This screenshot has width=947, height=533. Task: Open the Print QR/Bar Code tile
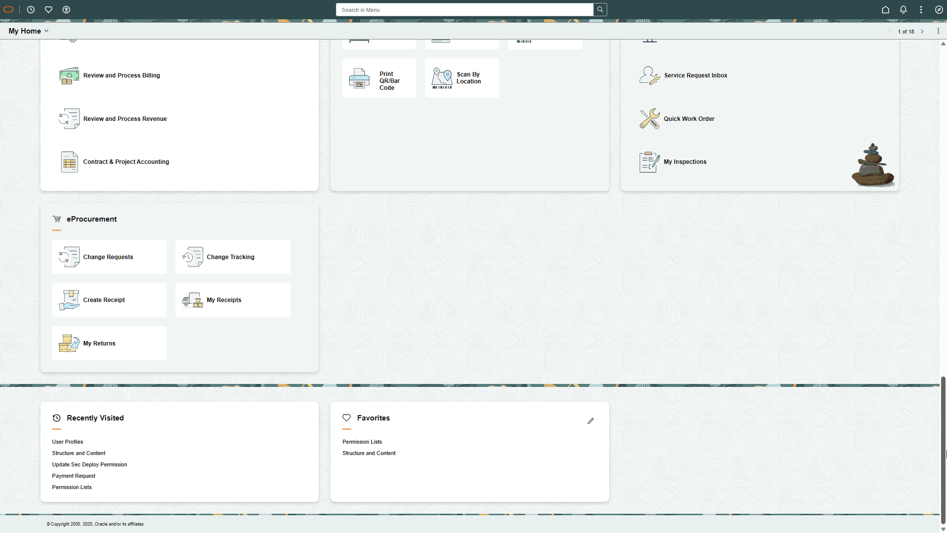coord(379,78)
